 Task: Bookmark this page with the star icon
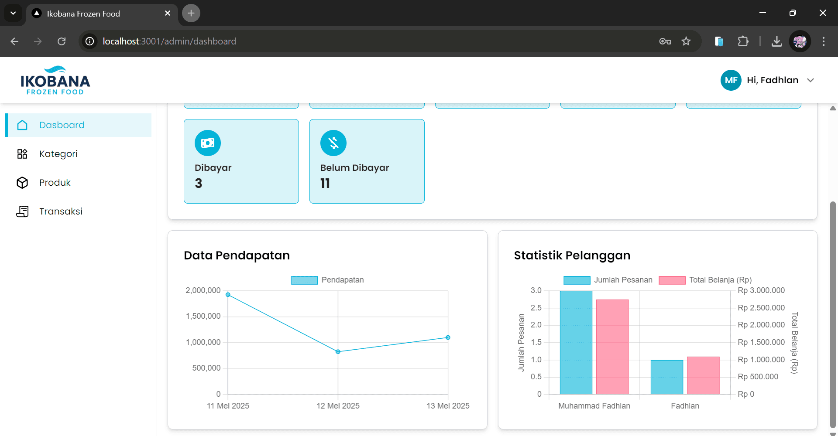pos(686,41)
